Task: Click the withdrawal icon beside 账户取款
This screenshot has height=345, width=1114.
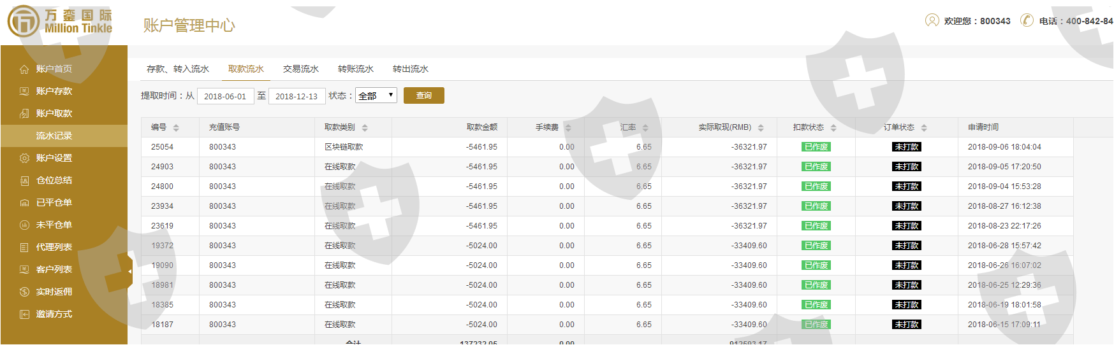Action: point(24,114)
